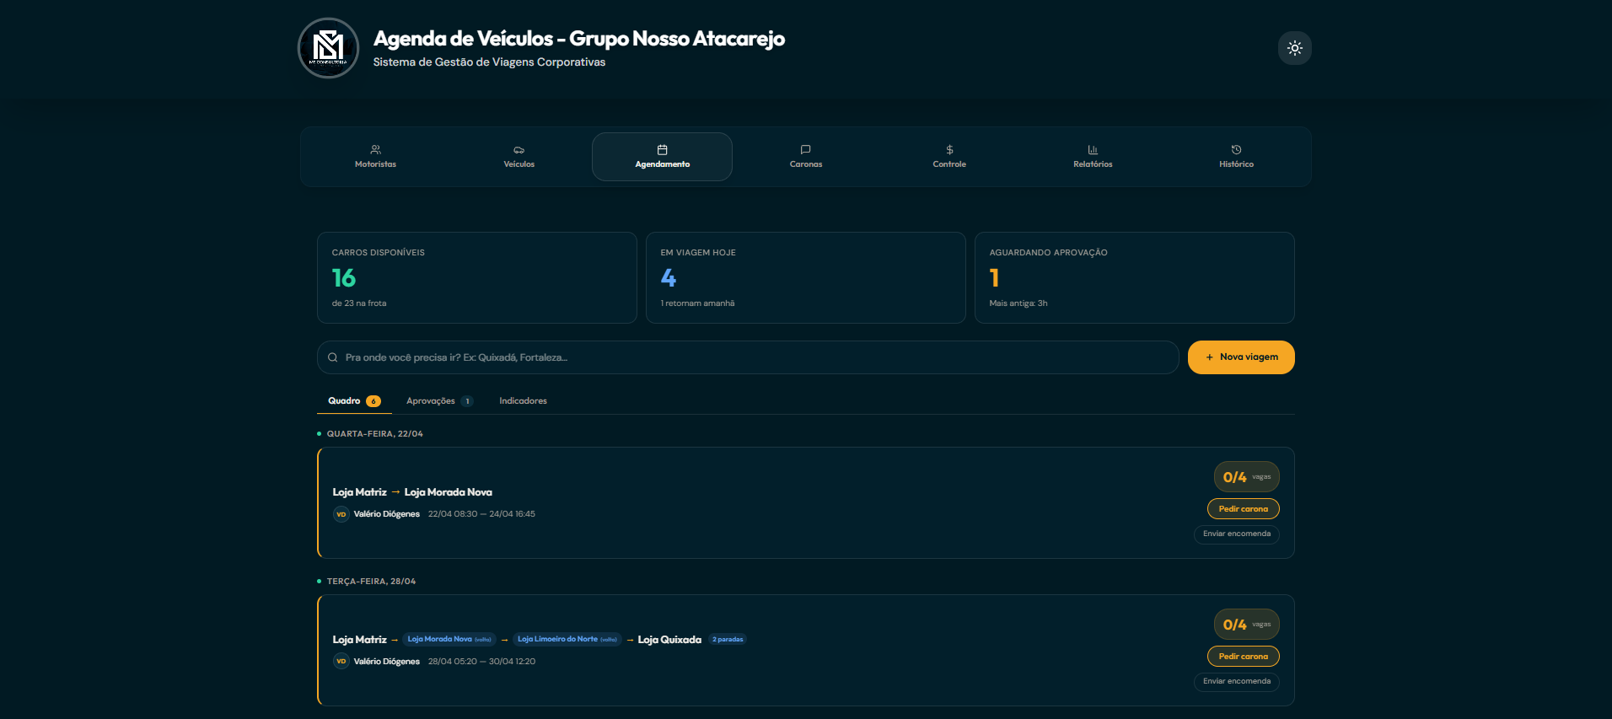Open the Aprovações sub-tab
Viewport: 1612px width, 719px height.
(x=439, y=401)
